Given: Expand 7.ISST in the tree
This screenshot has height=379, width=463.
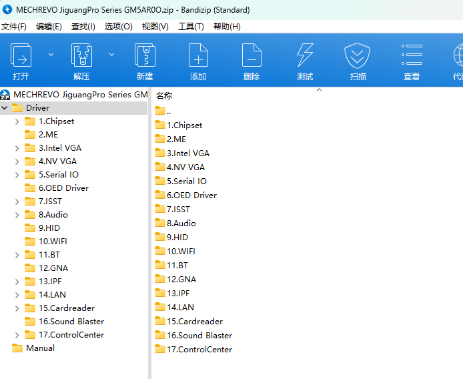Looking at the screenshot, I should point(17,202).
